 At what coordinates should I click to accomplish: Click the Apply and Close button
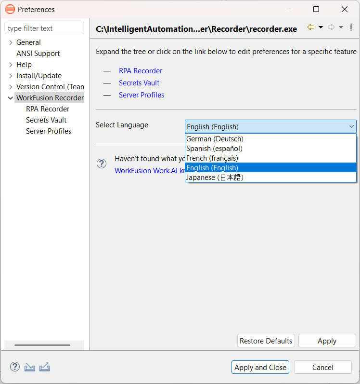pos(260,367)
